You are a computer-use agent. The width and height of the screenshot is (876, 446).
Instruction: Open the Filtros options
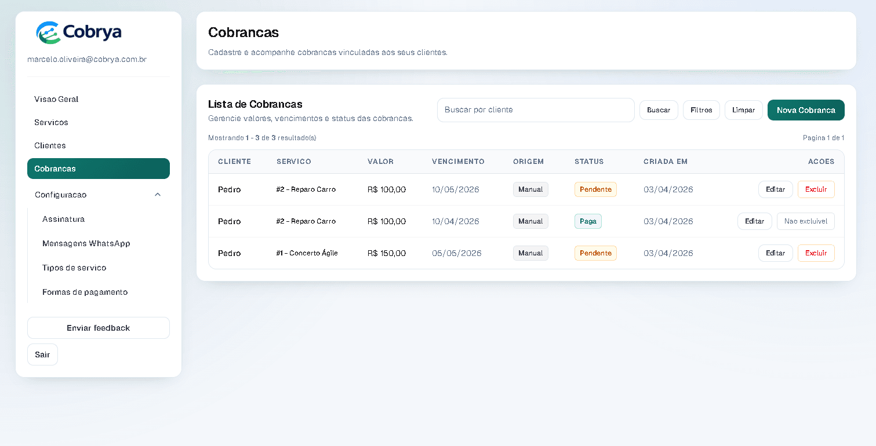(701, 110)
